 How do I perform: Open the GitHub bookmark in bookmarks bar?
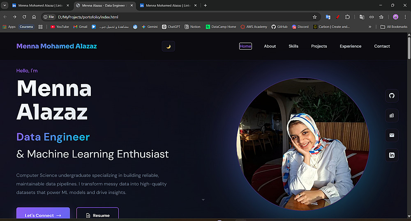279,27
